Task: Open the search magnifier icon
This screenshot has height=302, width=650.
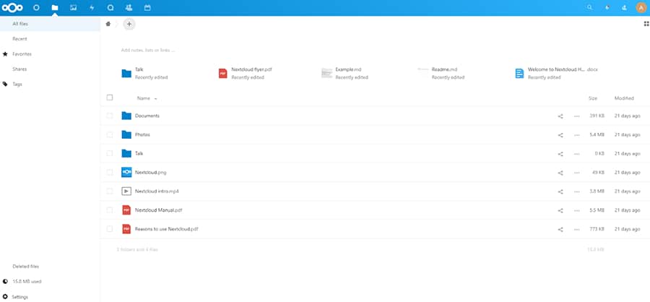Action: pos(589,7)
